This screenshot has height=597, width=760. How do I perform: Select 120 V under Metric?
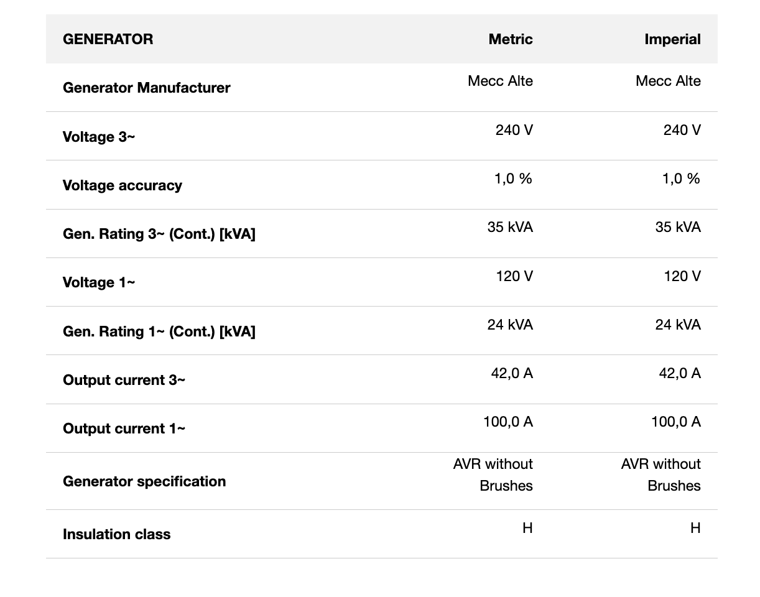point(514,276)
